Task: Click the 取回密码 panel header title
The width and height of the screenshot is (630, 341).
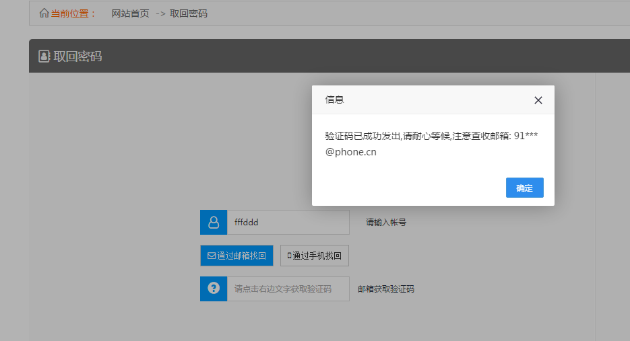Action: click(x=77, y=56)
